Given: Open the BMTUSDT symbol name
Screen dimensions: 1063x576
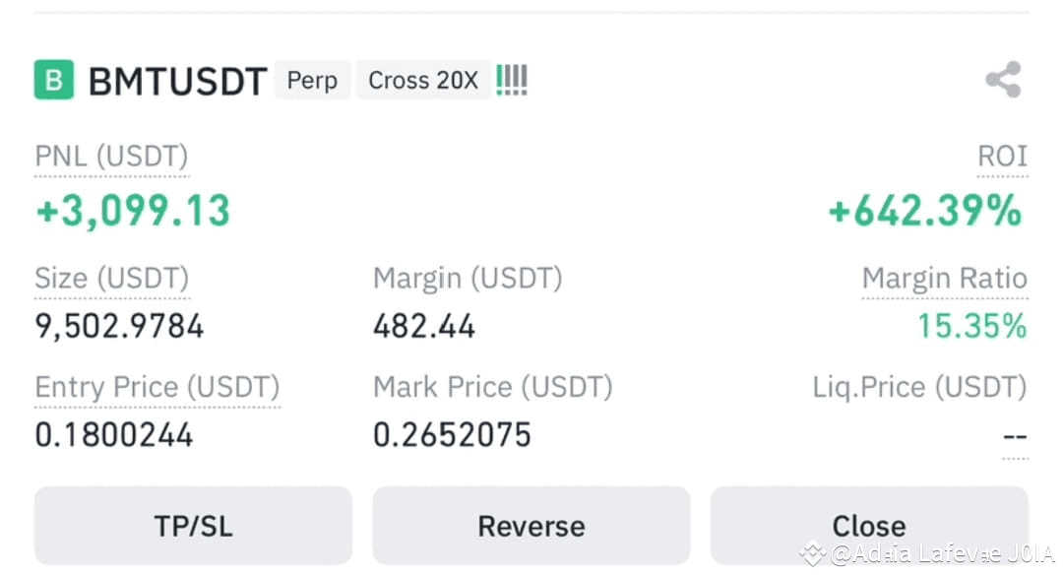Looking at the screenshot, I should tap(177, 82).
